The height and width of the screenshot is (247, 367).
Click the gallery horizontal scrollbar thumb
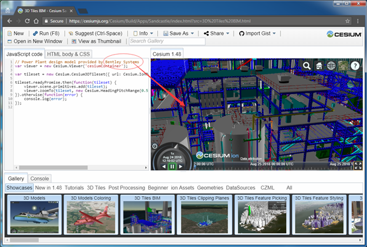(x=24, y=240)
